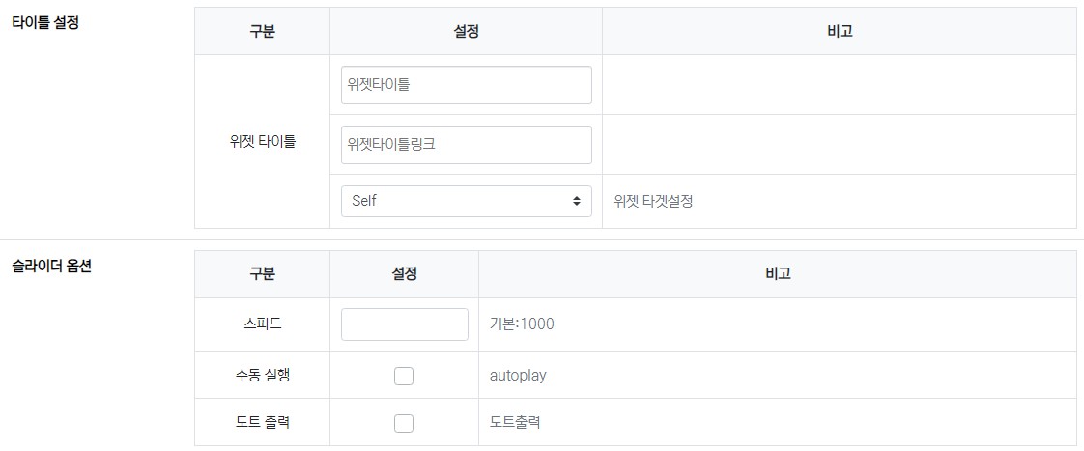Click the 슬라이더 옵션 section heading
This screenshot has width=1084, height=451.
coord(50,265)
